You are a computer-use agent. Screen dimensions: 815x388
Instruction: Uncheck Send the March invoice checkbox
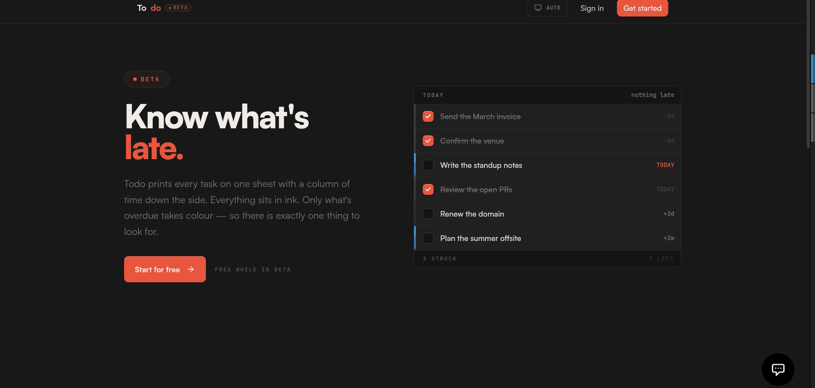click(428, 117)
